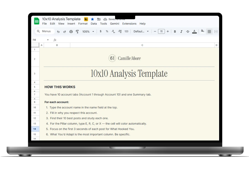This screenshot has height=169, width=249.
Task: Toggle italic formatting
Action: click(x=181, y=31)
